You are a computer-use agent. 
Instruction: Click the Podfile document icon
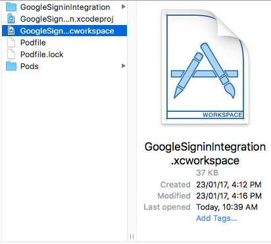(x=11, y=42)
